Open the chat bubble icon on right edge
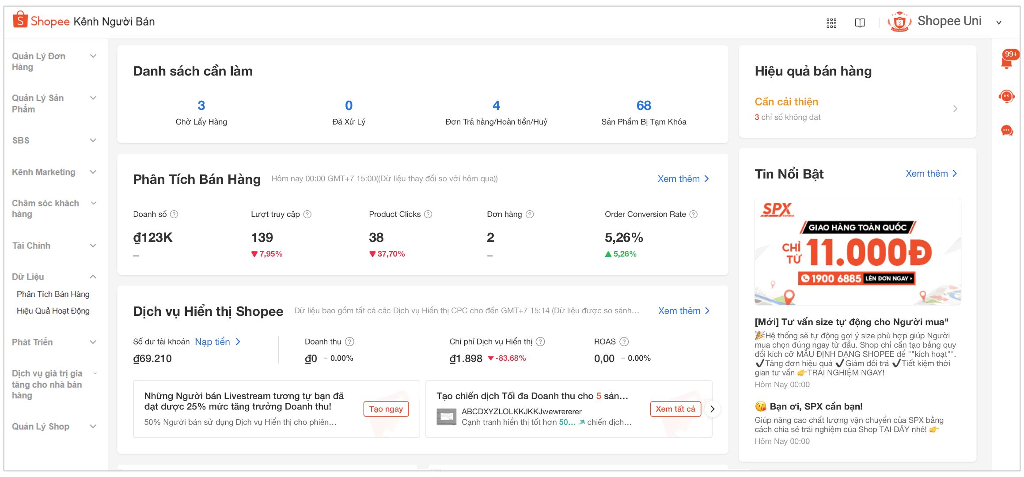1024x477 pixels. tap(1007, 131)
